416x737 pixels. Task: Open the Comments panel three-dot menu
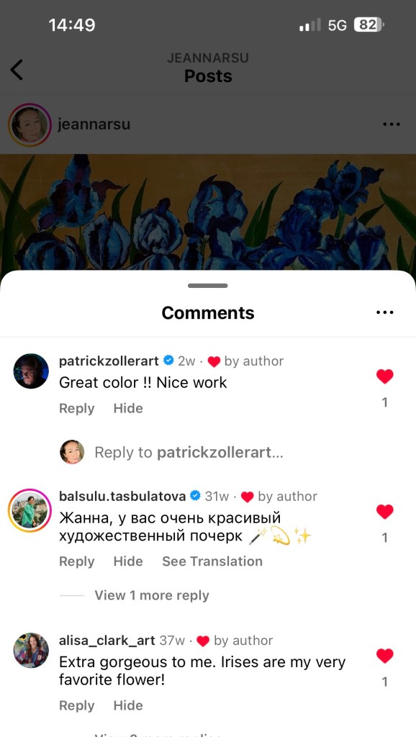click(x=385, y=312)
